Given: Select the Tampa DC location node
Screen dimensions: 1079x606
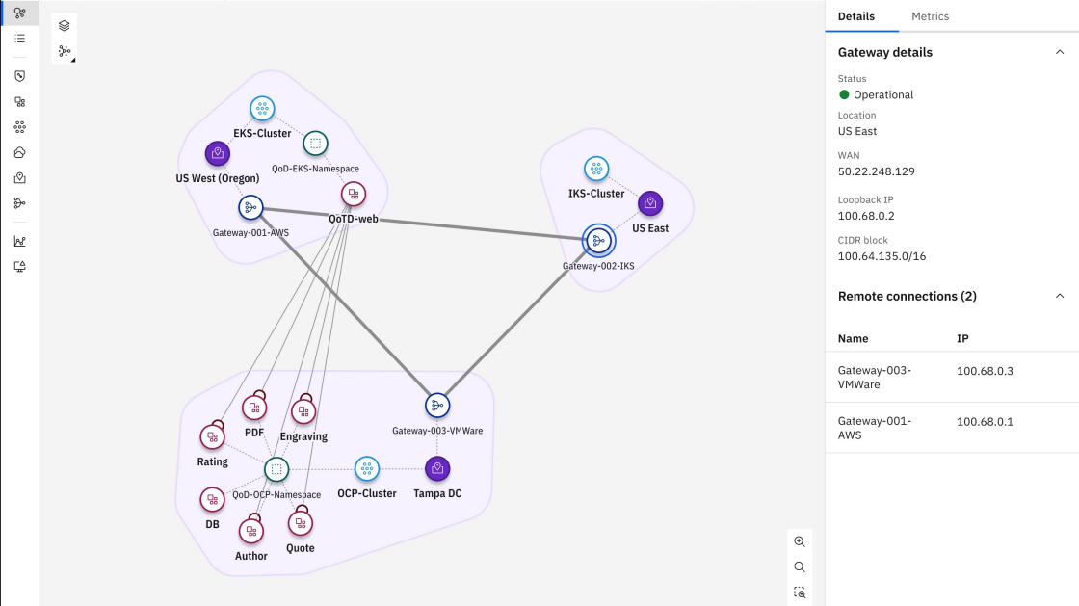Looking at the screenshot, I should (x=437, y=469).
